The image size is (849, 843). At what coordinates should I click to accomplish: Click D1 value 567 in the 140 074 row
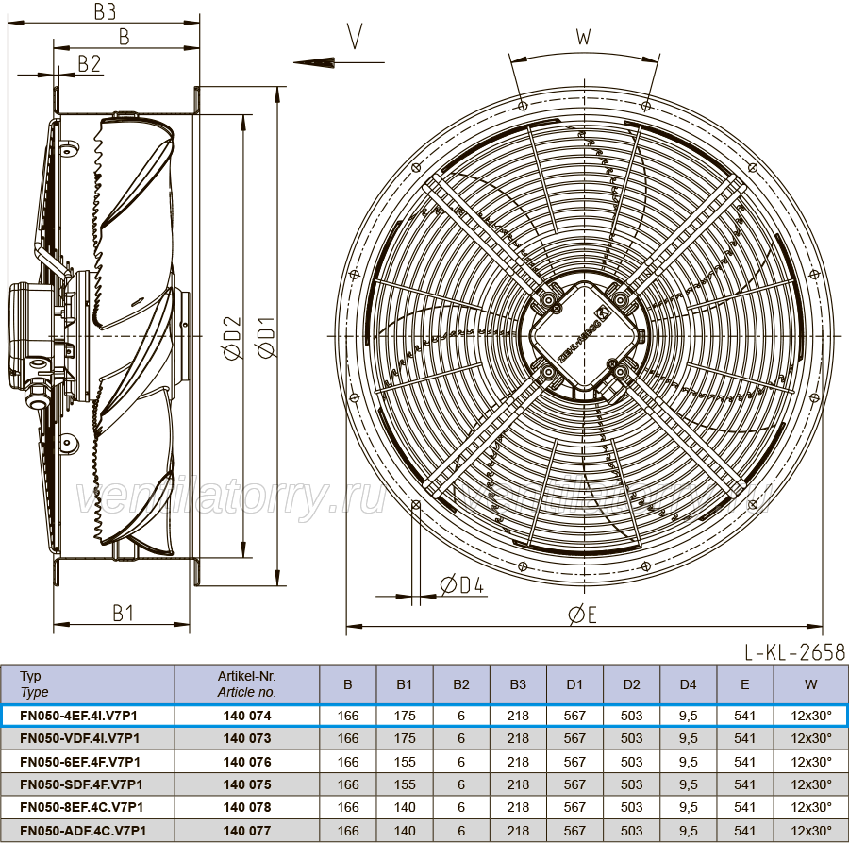[x=574, y=716]
